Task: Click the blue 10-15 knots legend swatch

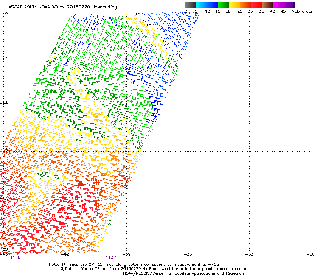Action: coord(212,5)
